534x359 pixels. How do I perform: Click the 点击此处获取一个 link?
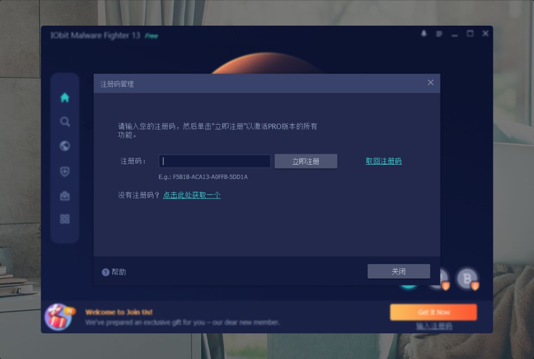tap(193, 195)
